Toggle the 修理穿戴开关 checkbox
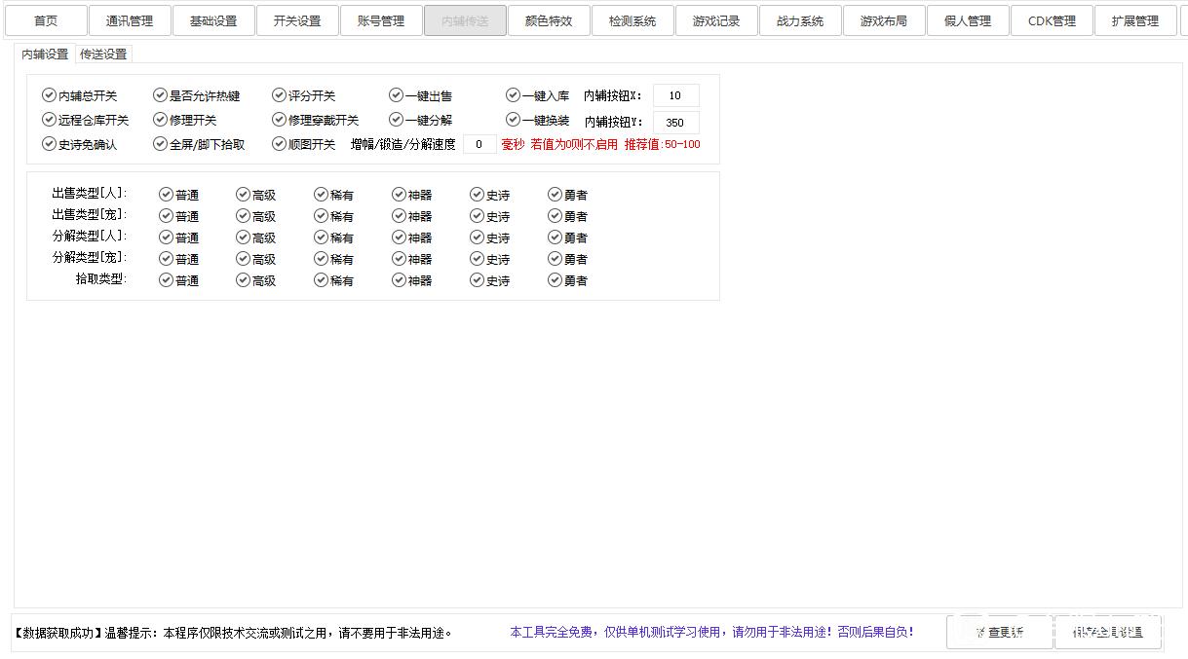The height and width of the screenshot is (659, 1188). 316,120
